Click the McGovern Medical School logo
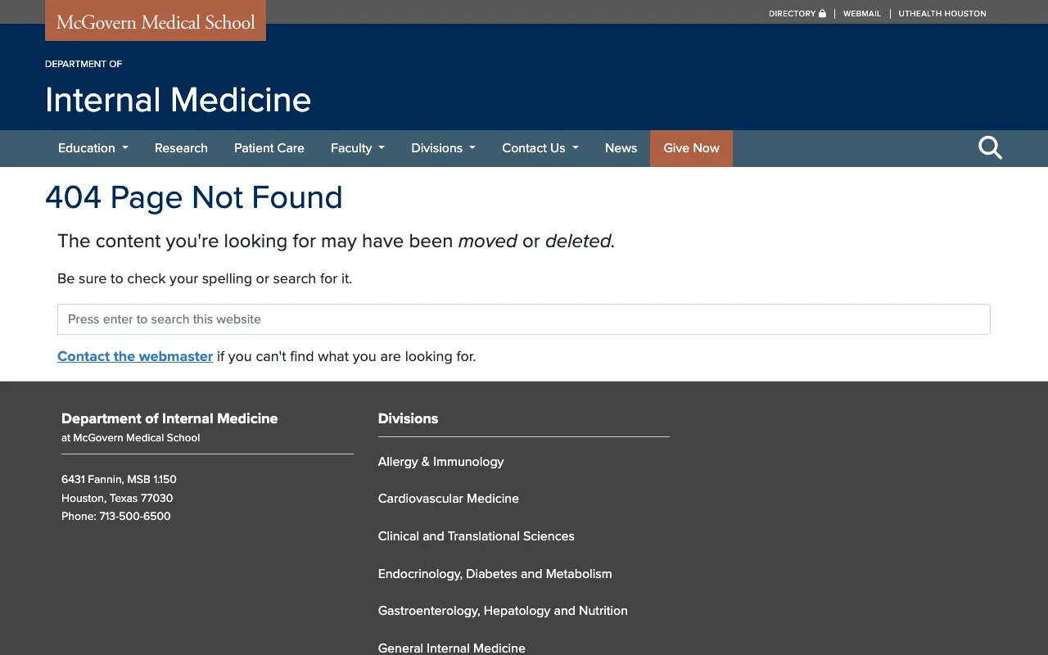The image size is (1048, 655). click(x=156, y=22)
